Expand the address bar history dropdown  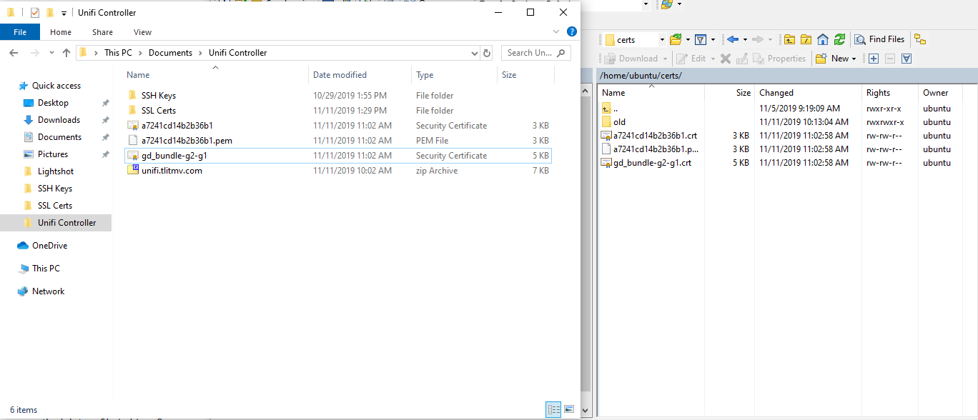[475, 53]
